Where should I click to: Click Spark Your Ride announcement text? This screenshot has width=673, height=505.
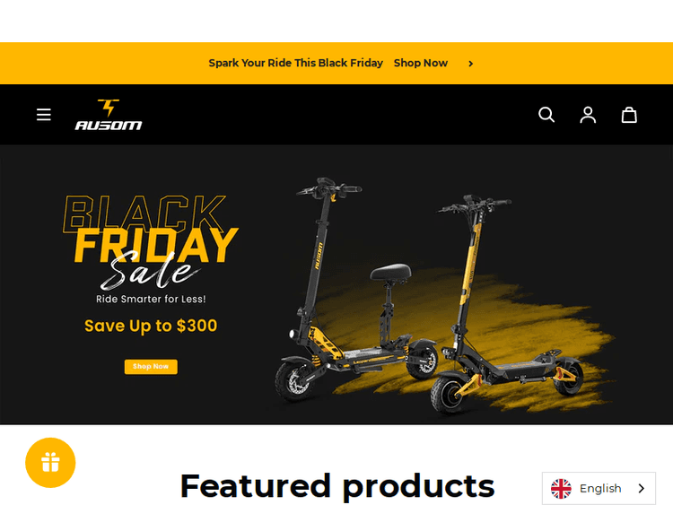tap(296, 63)
